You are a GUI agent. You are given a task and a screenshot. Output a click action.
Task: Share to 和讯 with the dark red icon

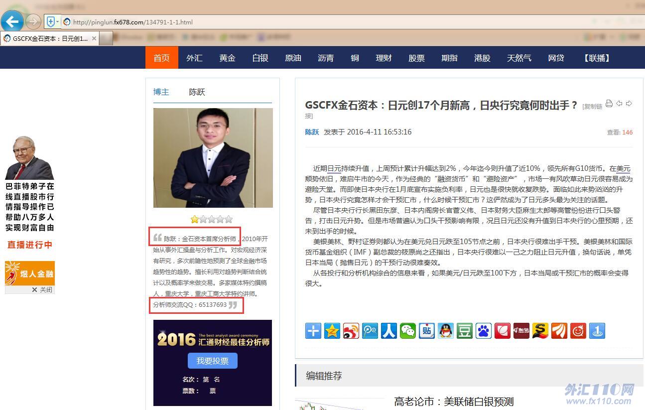[521, 331]
